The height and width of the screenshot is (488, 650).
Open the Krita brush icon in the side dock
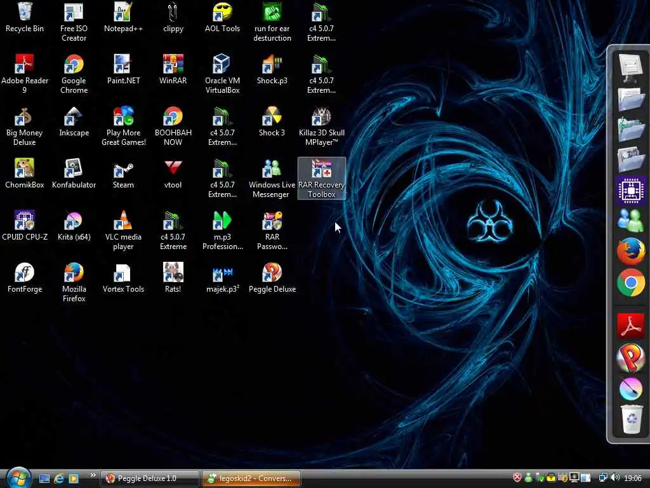tap(630, 388)
